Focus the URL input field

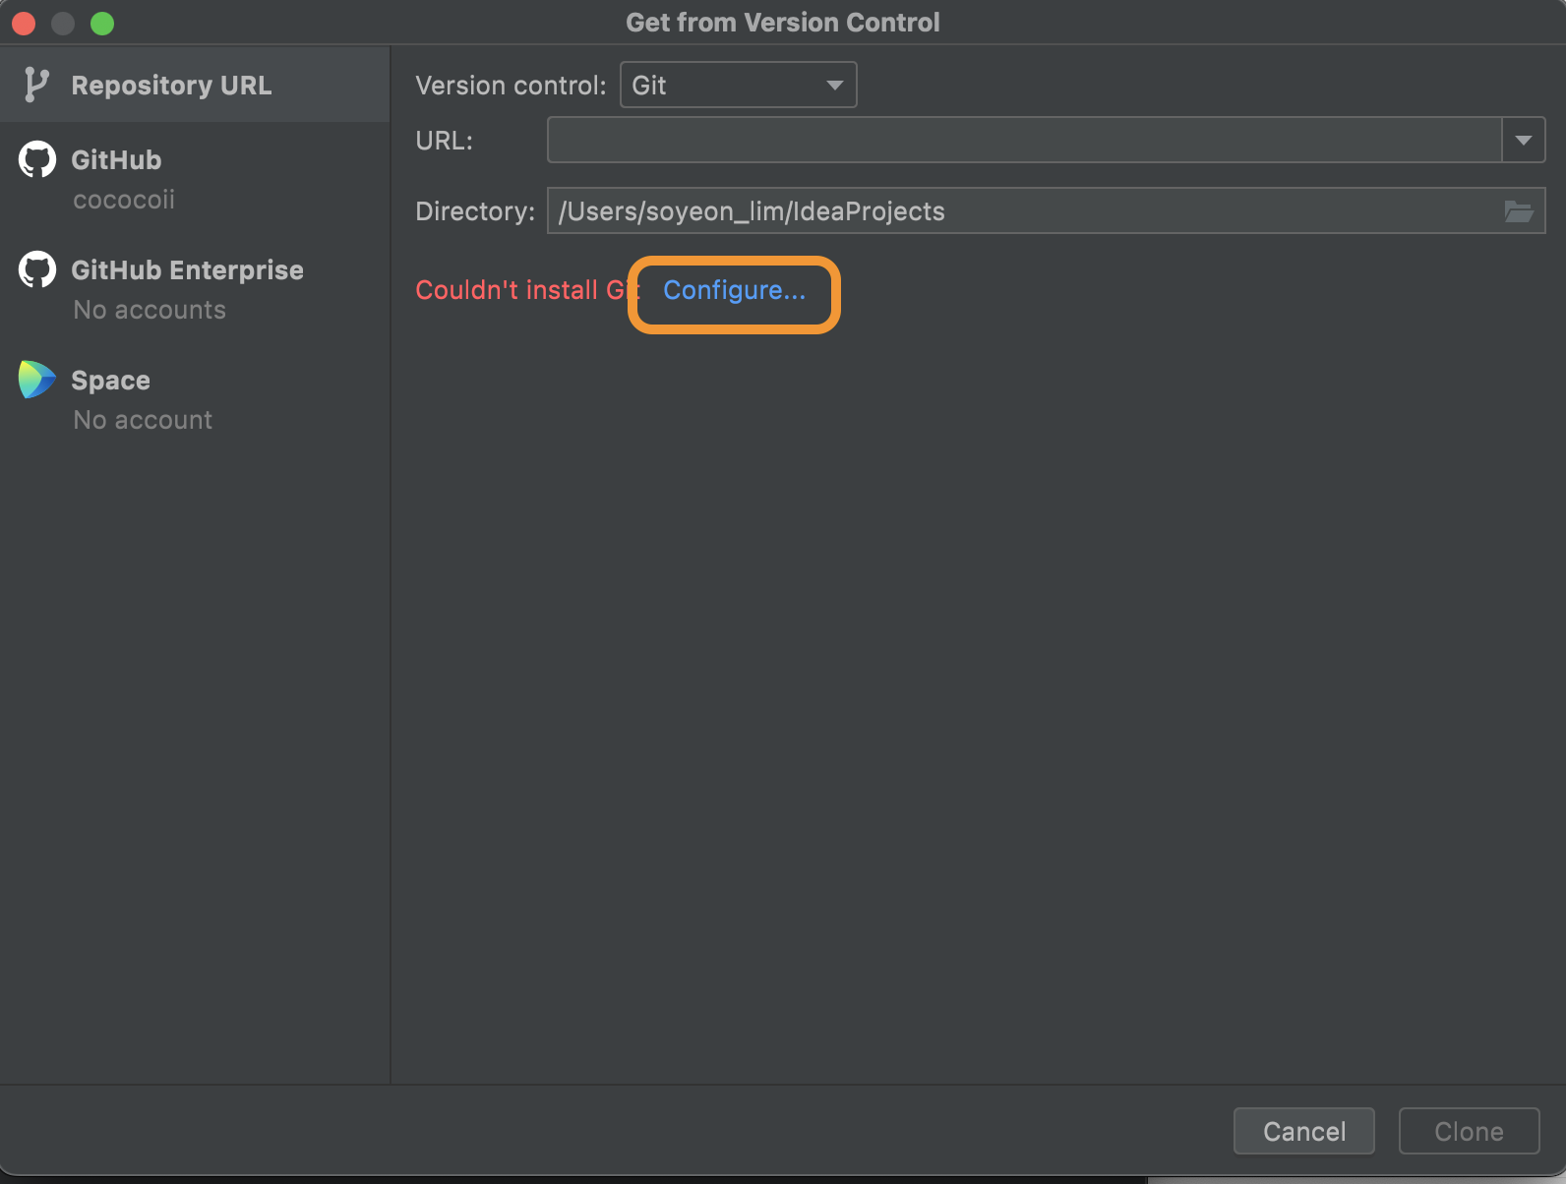(x=1024, y=140)
